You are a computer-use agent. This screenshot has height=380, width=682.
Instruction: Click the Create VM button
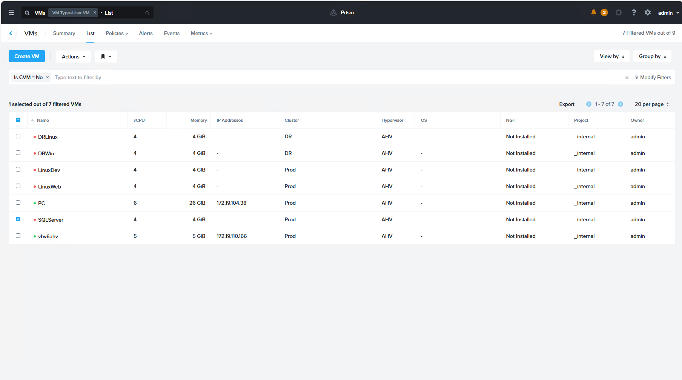coord(27,56)
